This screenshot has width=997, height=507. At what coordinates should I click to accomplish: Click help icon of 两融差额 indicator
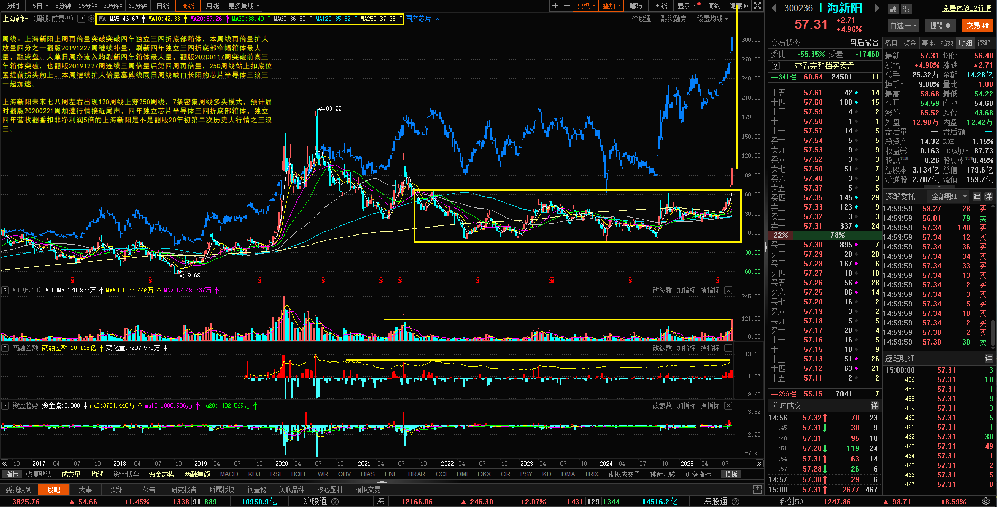[5, 348]
